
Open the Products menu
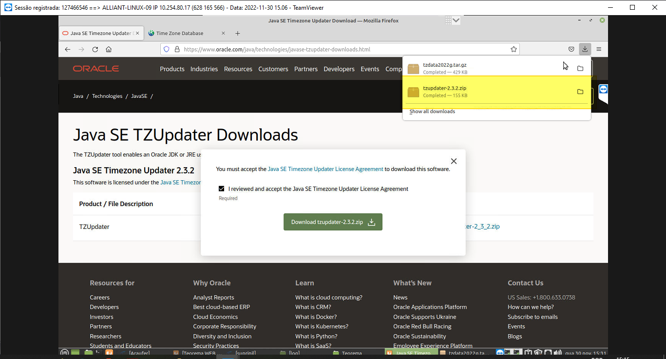(172, 69)
